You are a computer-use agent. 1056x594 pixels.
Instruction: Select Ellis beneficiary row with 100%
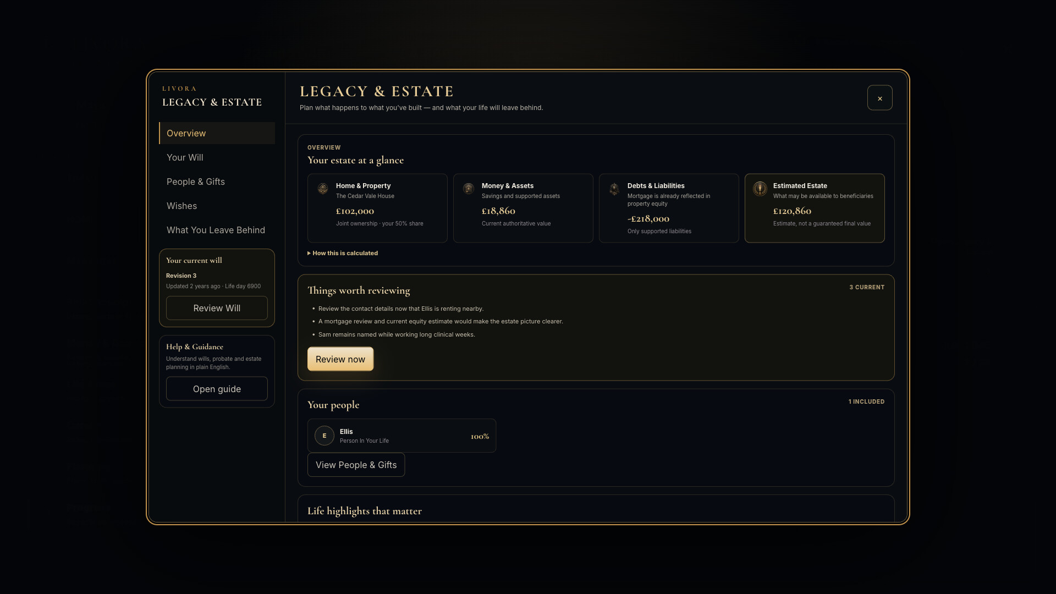click(402, 436)
